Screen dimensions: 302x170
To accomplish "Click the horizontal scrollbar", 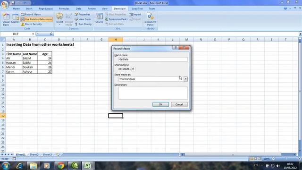I will (x=233, y=154).
